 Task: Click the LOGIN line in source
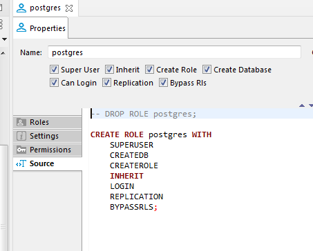click(x=122, y=186)
